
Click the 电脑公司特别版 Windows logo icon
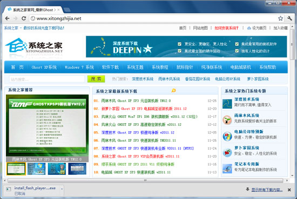coord(227,136)
